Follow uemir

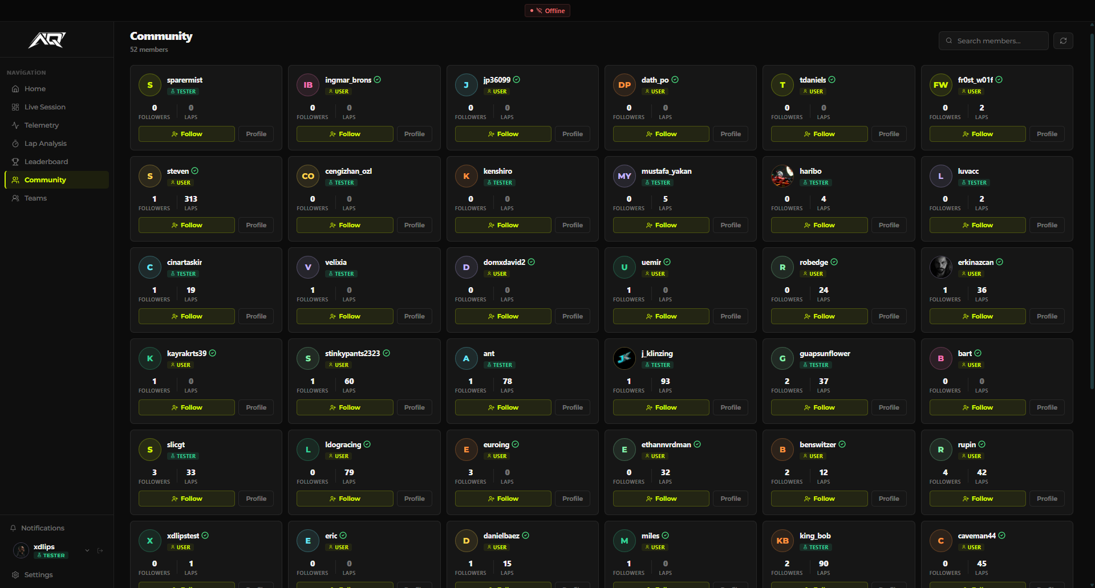(661, 316)
